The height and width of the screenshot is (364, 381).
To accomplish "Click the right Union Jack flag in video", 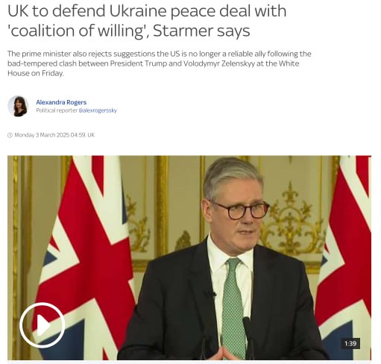I will click(344, 257).
